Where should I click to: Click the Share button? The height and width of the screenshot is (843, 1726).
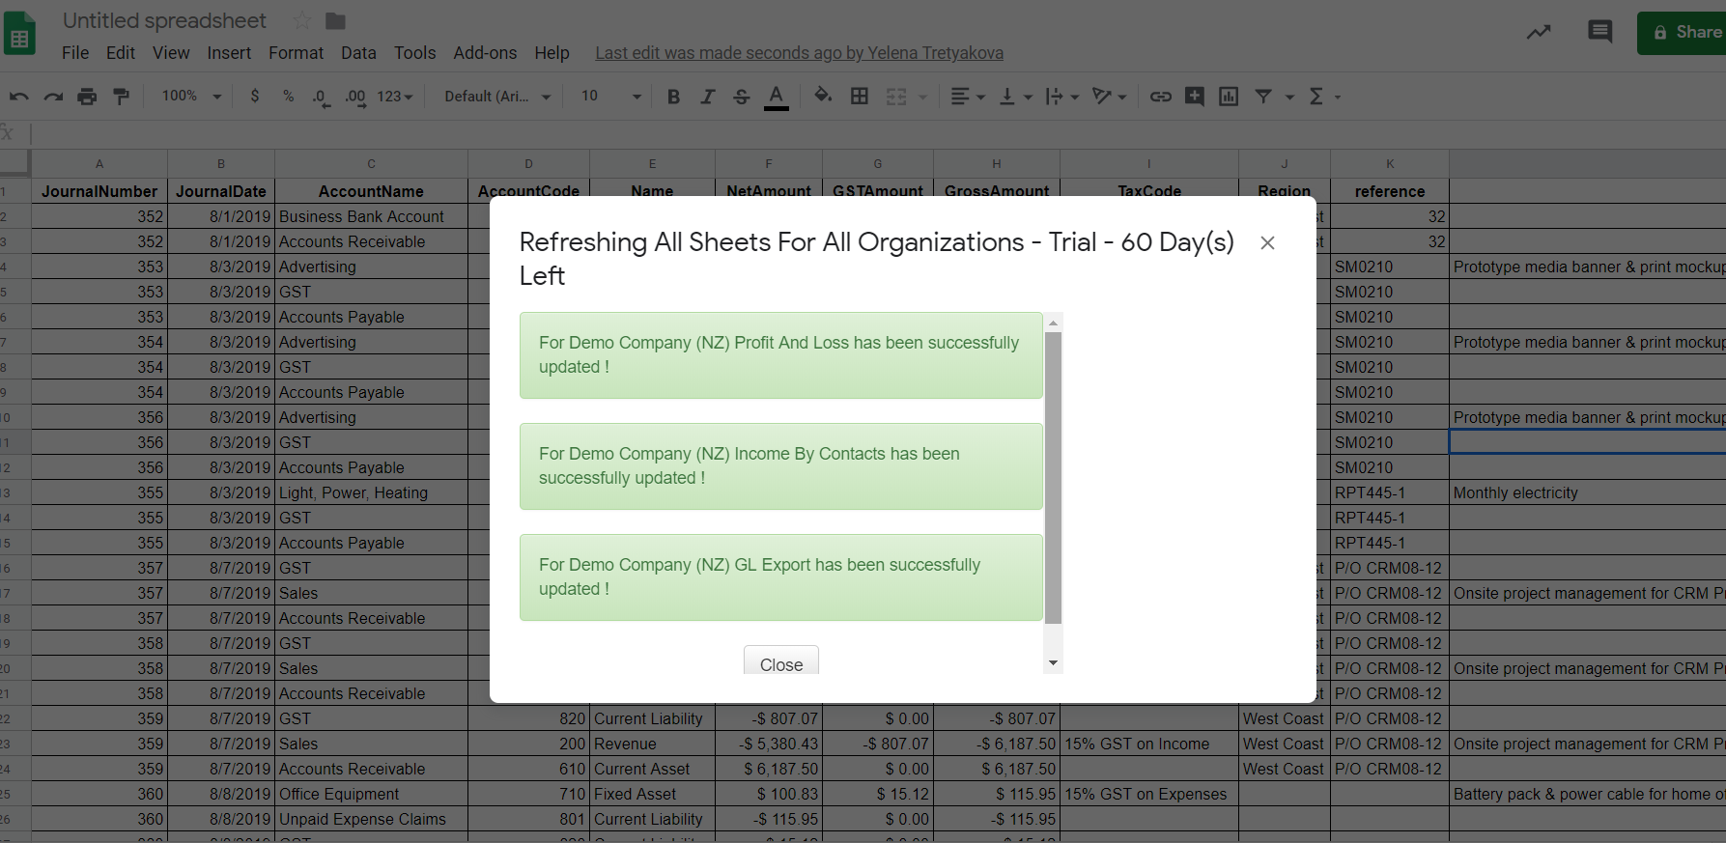point(1682,33)
